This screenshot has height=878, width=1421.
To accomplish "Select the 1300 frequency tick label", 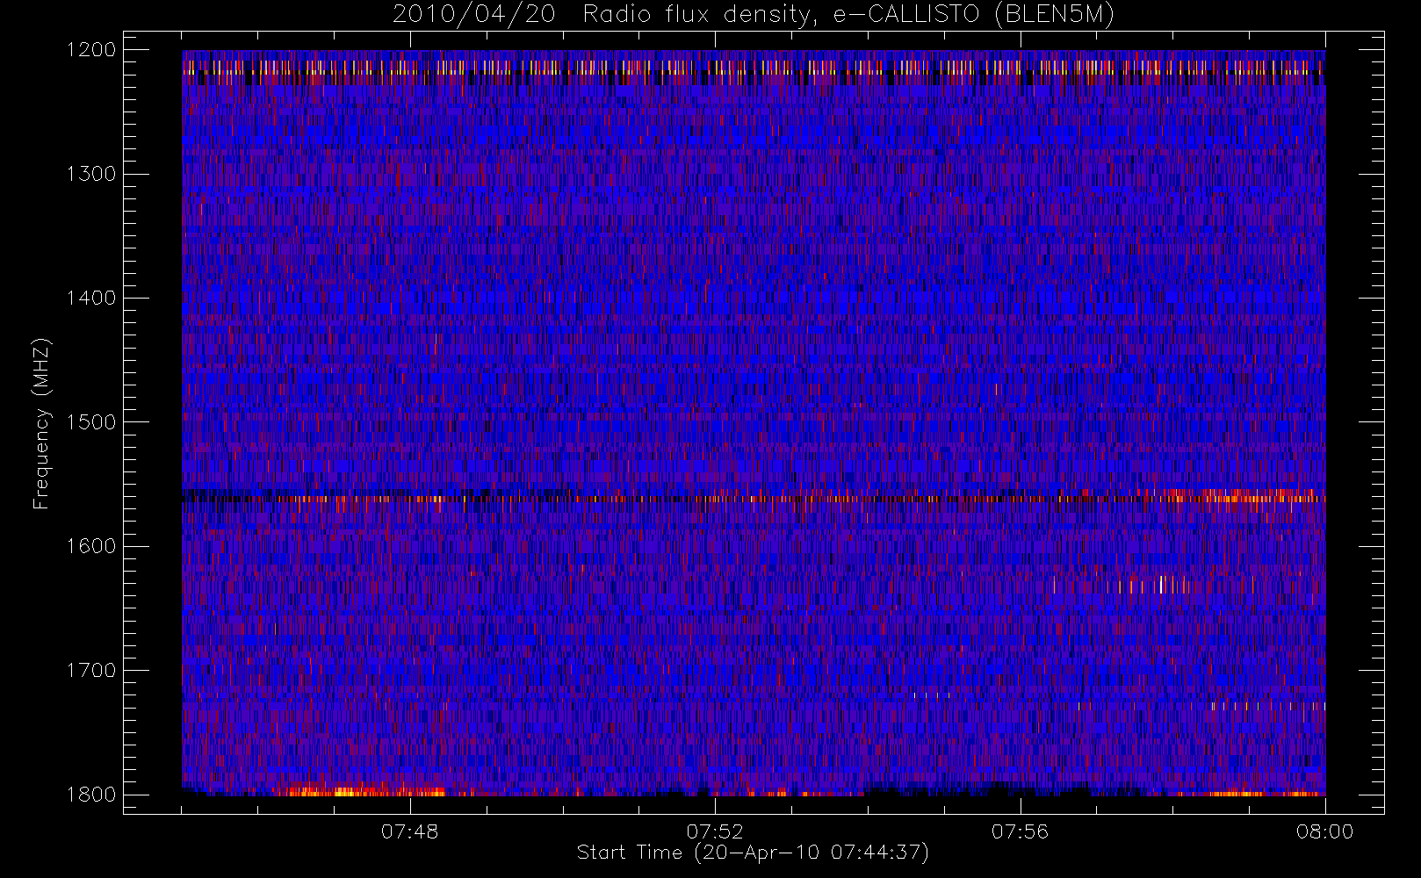I will [x=91, y=174].
